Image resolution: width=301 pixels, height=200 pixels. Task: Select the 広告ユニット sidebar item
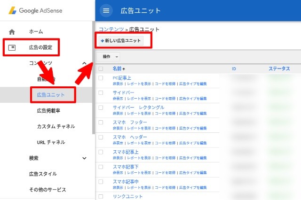51,95
